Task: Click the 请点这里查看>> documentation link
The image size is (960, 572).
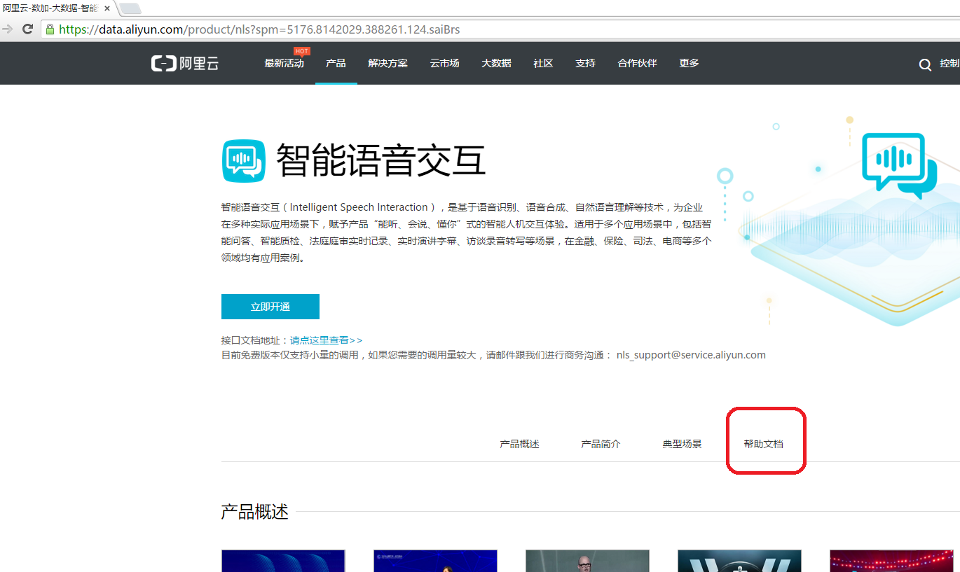Action: pos(326,340)
